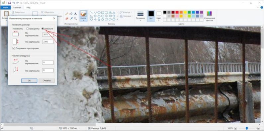This screenshot has height=131, width=264.
Task: Close the Resize and Skew dialog
Action: click(x=54, y=19)
